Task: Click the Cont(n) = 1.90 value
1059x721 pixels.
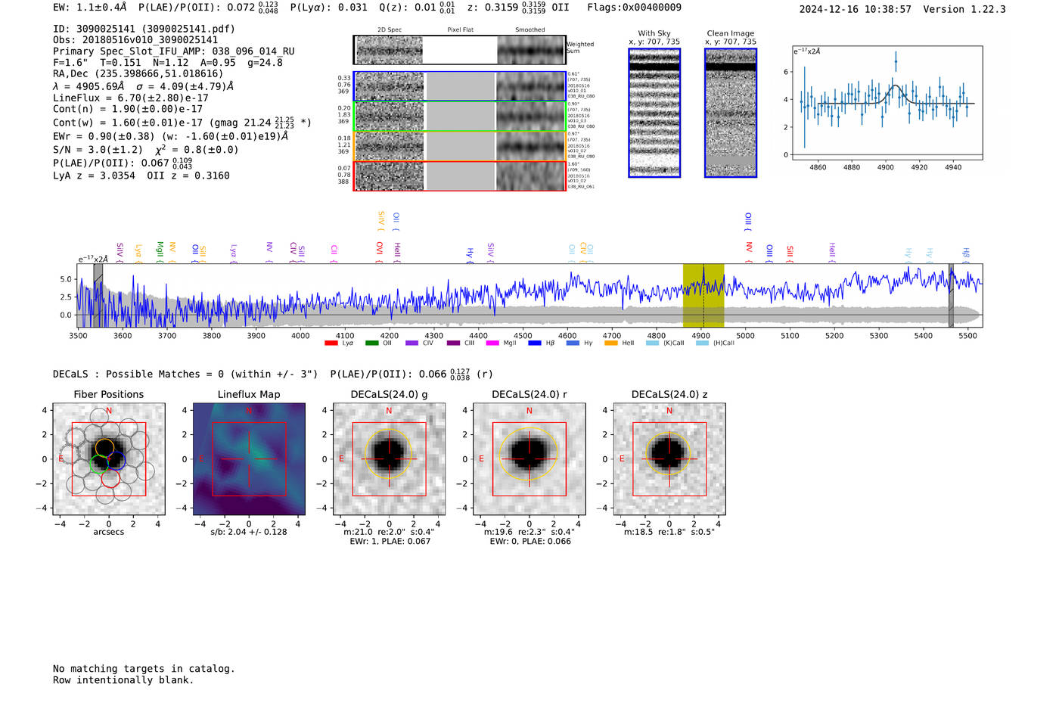Action: click(x=128, y=109)
